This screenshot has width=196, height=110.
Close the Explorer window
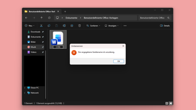click(x=169, y=10)
